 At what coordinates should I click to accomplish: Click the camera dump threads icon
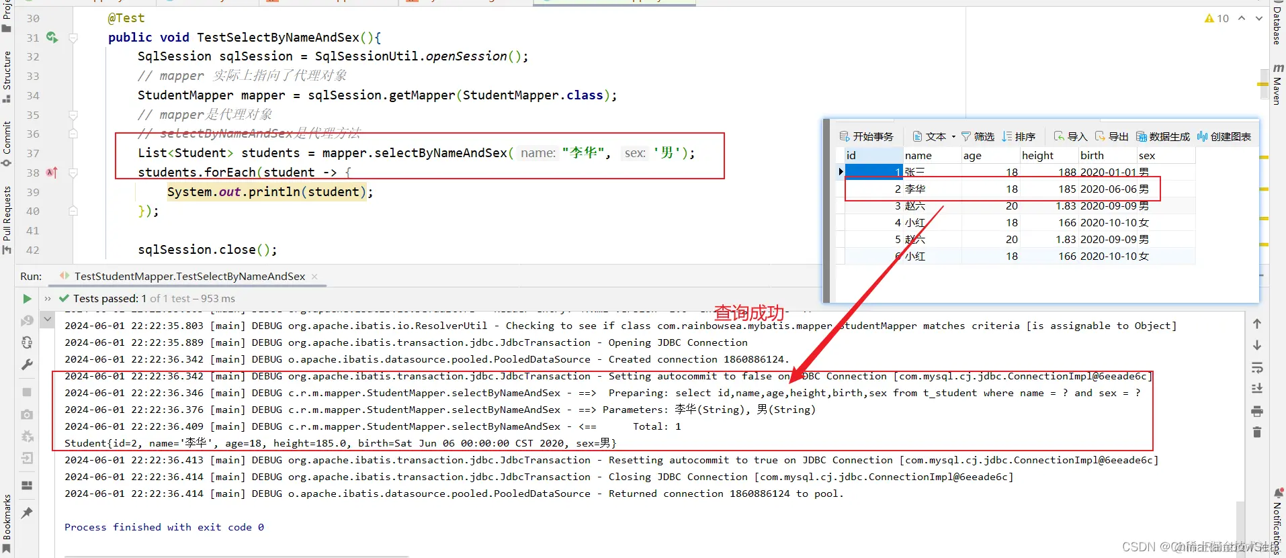(27, 414)
